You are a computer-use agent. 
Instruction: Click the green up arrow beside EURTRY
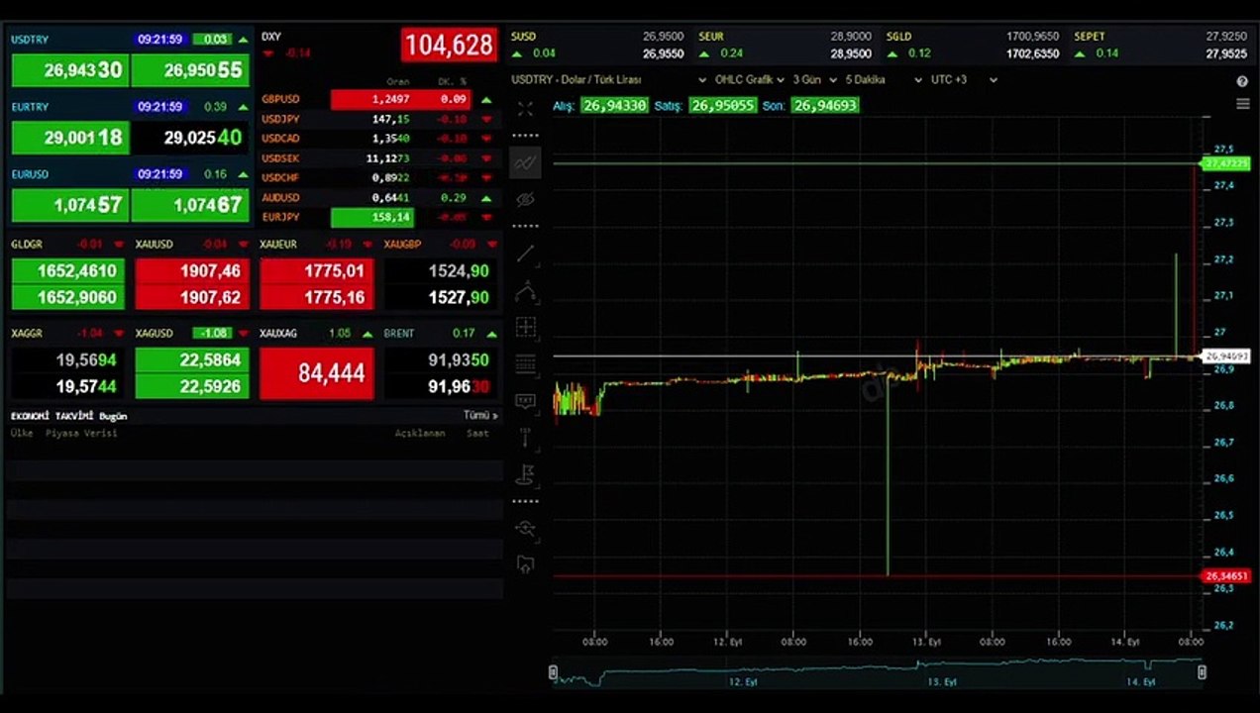[x=243, y=107]
